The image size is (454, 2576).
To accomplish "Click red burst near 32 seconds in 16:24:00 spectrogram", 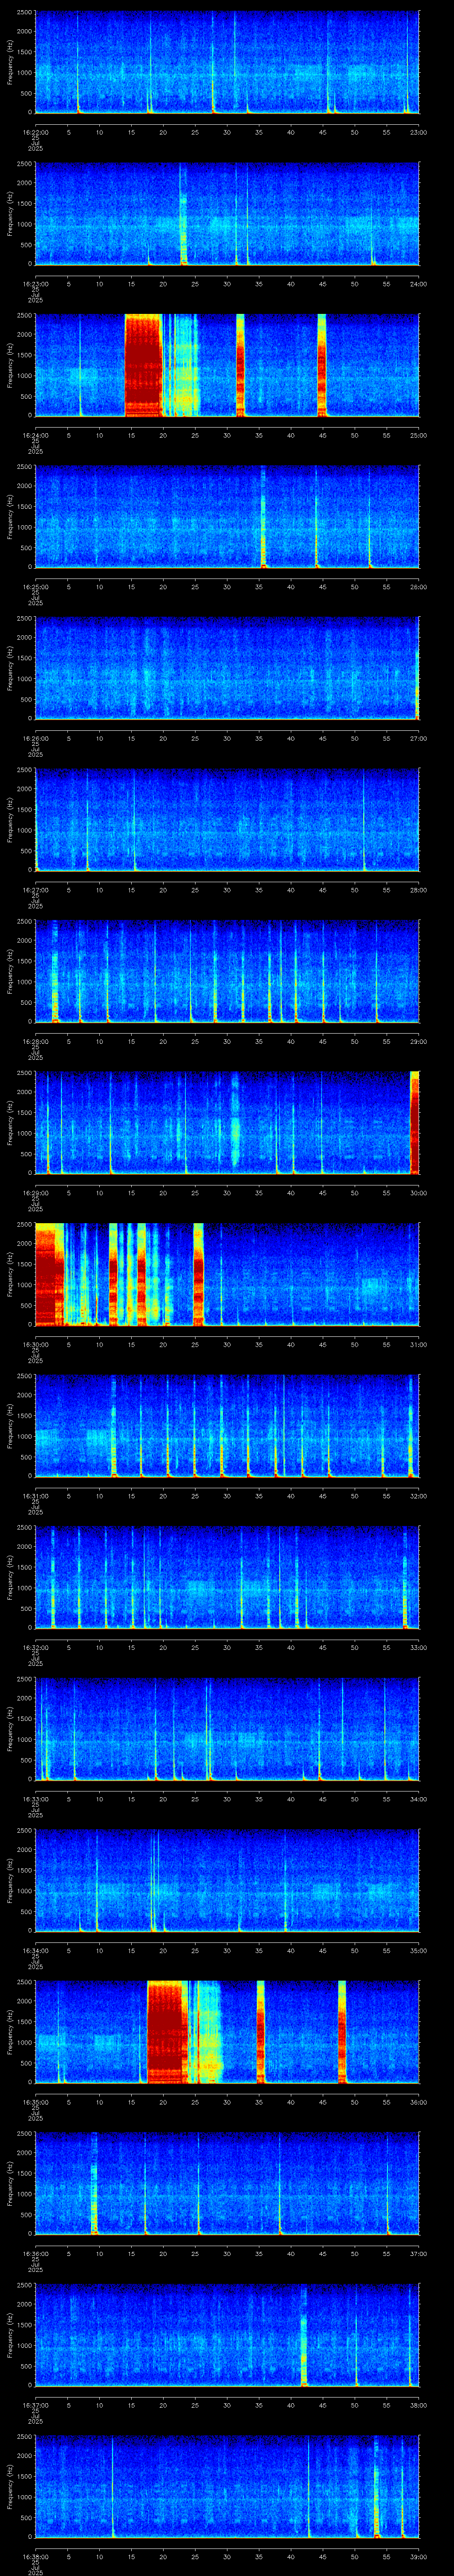I will tap(240, 365).
